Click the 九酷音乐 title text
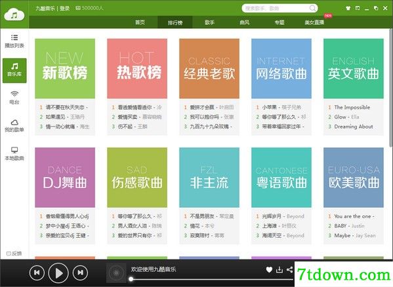393x287 pixels. coord(45,9)
